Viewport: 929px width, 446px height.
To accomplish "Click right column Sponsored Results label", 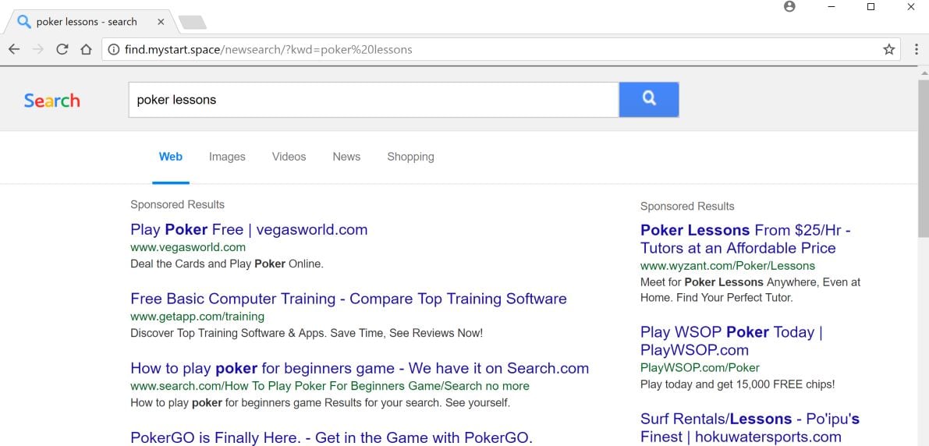I will click(687, 207).
